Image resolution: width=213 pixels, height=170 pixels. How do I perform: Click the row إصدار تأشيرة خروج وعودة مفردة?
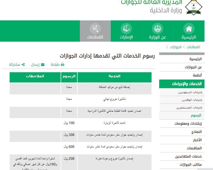(80, 162)
